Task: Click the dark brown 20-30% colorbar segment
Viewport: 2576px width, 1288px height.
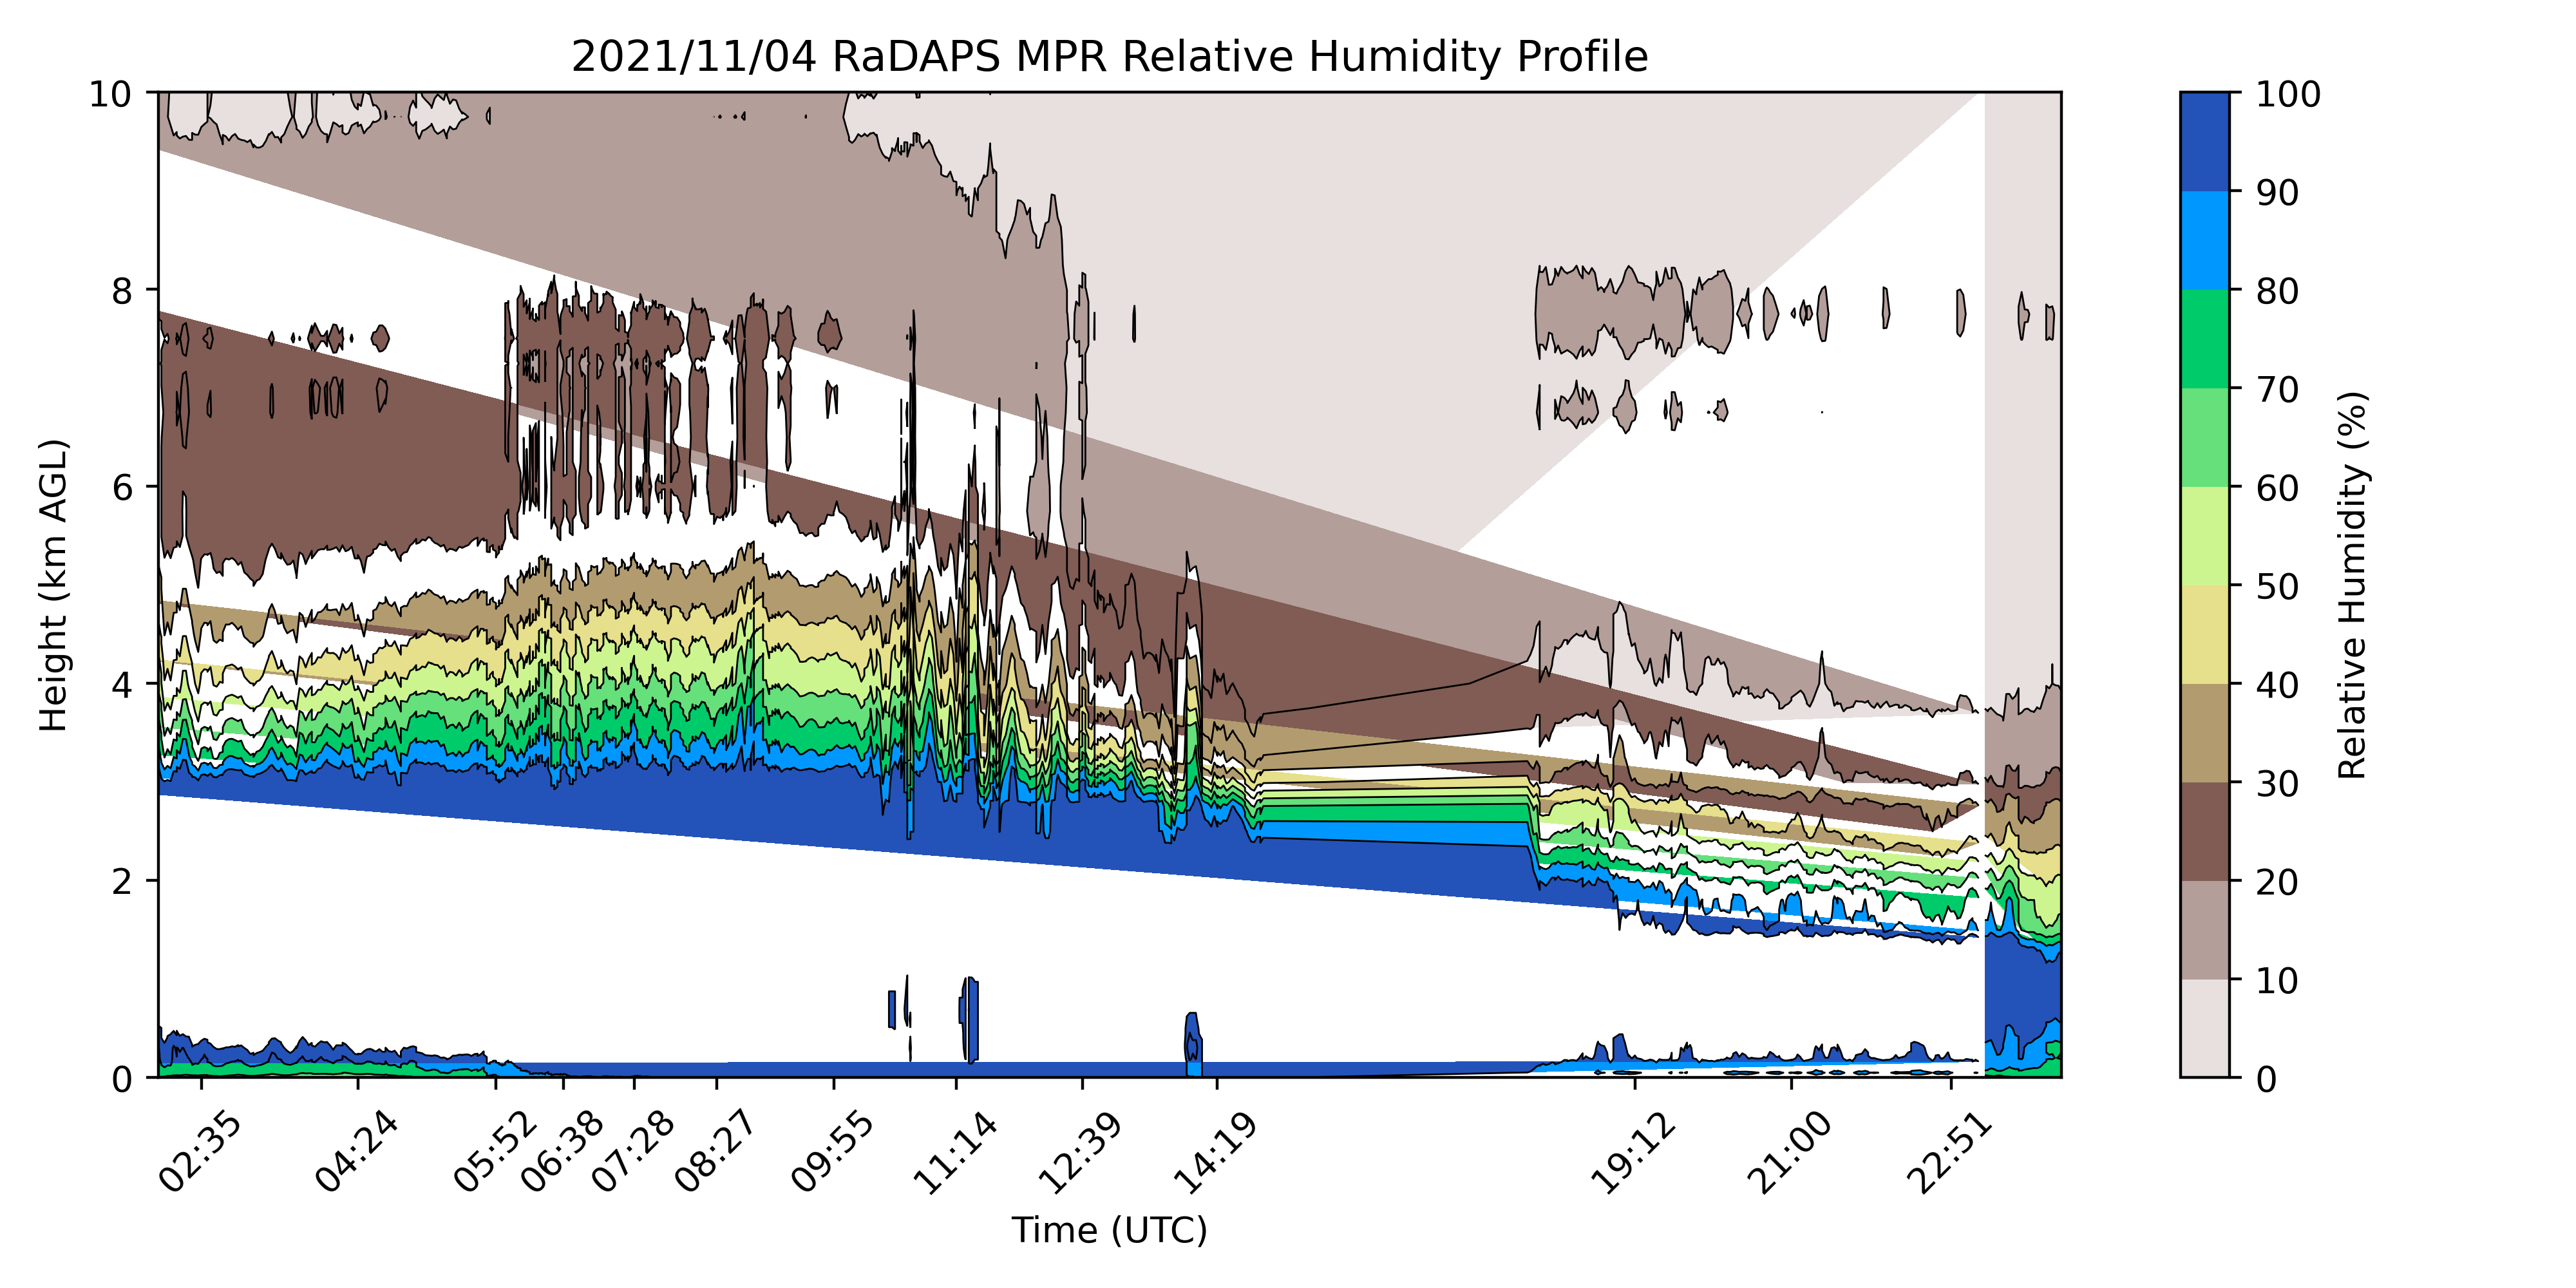Action: tap(2205, 831)
